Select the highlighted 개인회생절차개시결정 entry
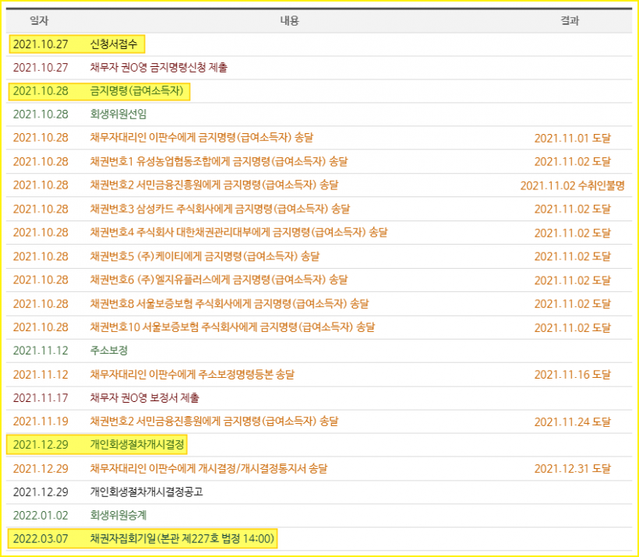Image resolution: width=639 pixels, height=557 pixels. (x=137, y=445)
